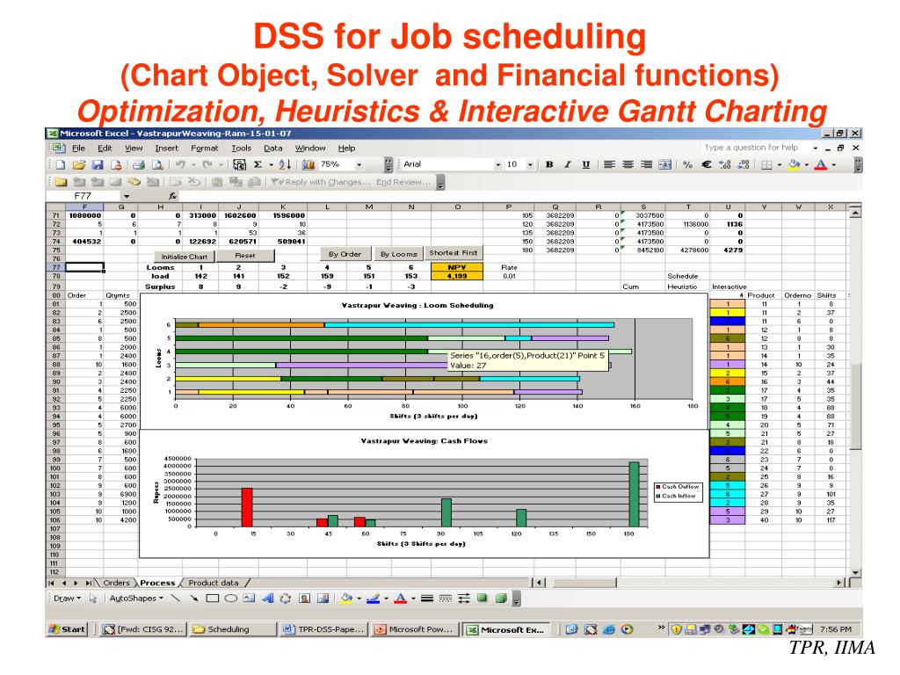
Task: Center-align the cell text
Action: click(x=628, y=164)
